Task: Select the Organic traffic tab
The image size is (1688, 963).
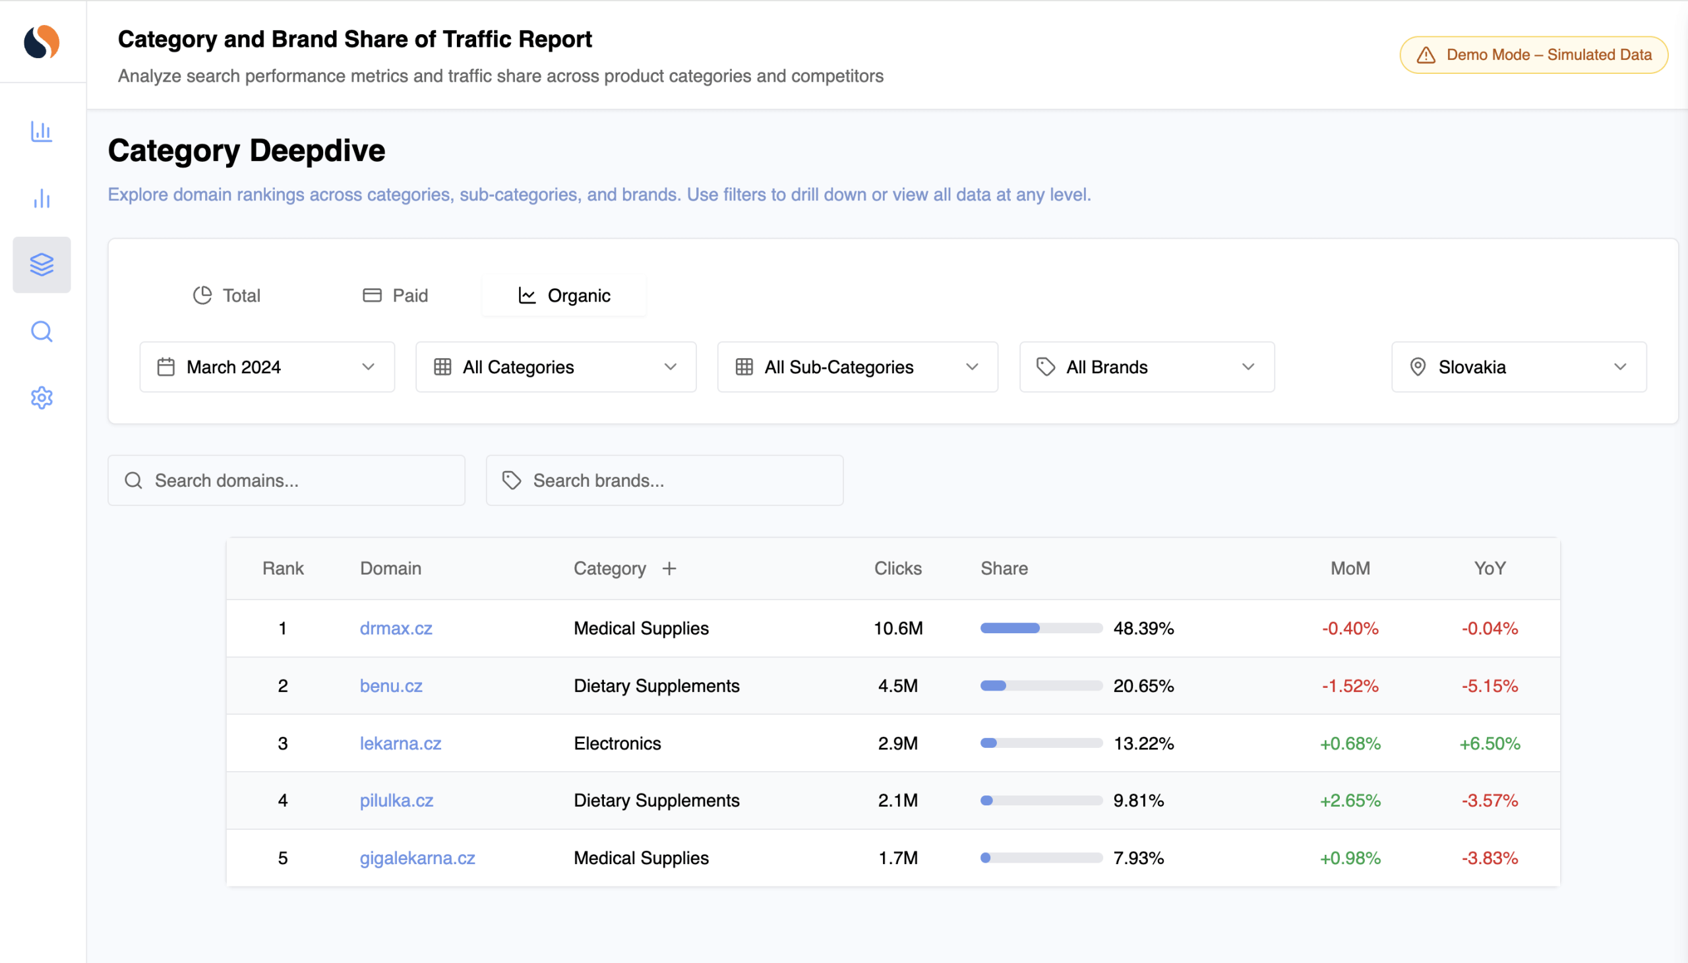Action: point(564,295)
